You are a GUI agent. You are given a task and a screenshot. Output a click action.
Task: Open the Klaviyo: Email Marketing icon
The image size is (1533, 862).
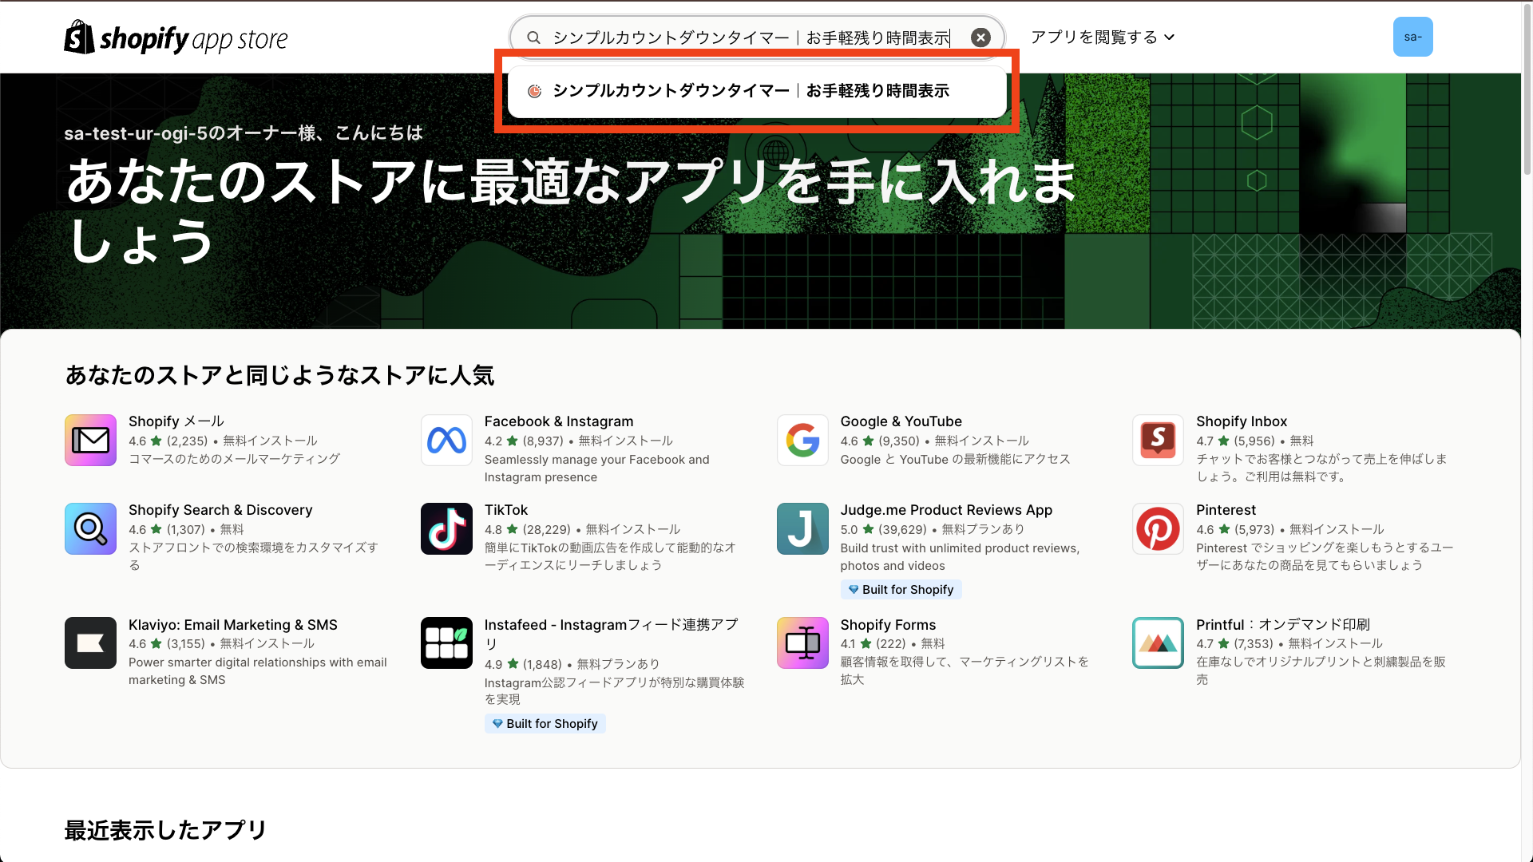point(90,643)
